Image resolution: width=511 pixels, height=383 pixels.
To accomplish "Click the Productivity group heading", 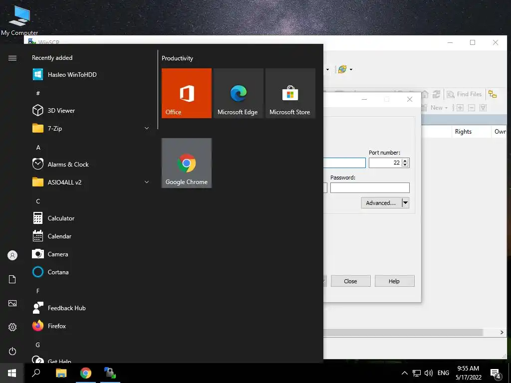I will pos(177,58).
